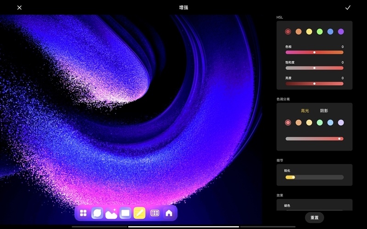Select the green HSL color dot

(x=320, y=32)
